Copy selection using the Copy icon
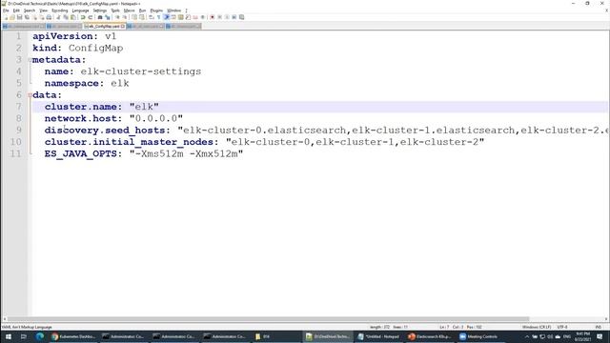Image resolution: width=610 pixels, height=343 pixels. (x=66, y=17)
